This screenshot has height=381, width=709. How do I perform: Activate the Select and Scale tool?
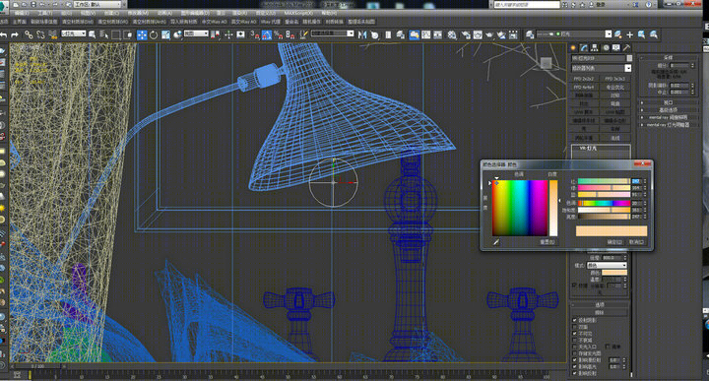(165, 34)
